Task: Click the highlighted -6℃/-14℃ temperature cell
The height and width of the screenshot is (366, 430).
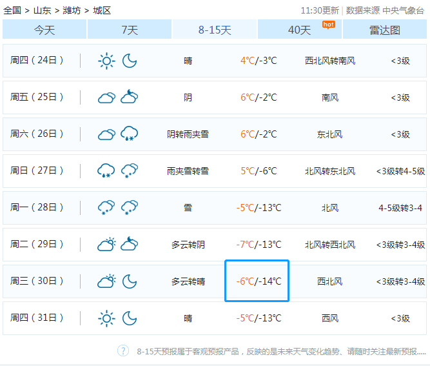Action: point(257,281)
